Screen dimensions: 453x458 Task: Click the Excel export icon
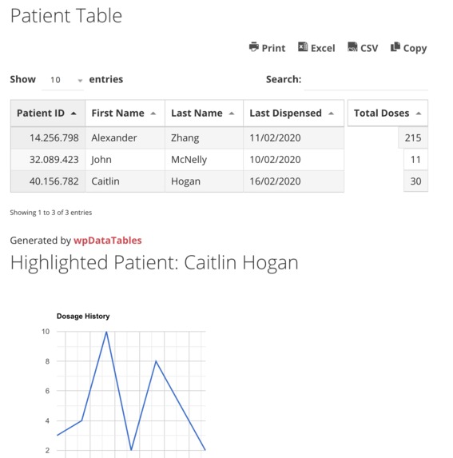click(303, 46)
